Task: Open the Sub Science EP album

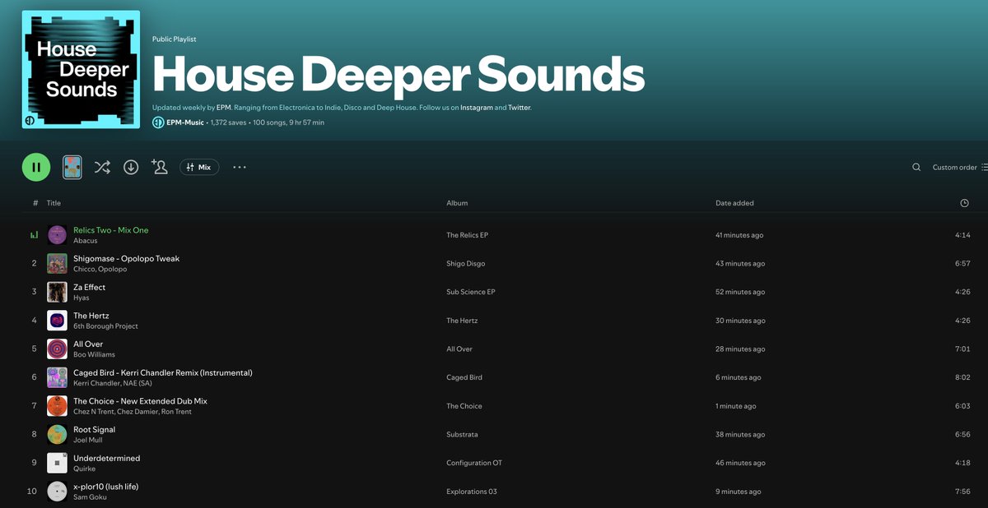Action: (x=470, y=292)
